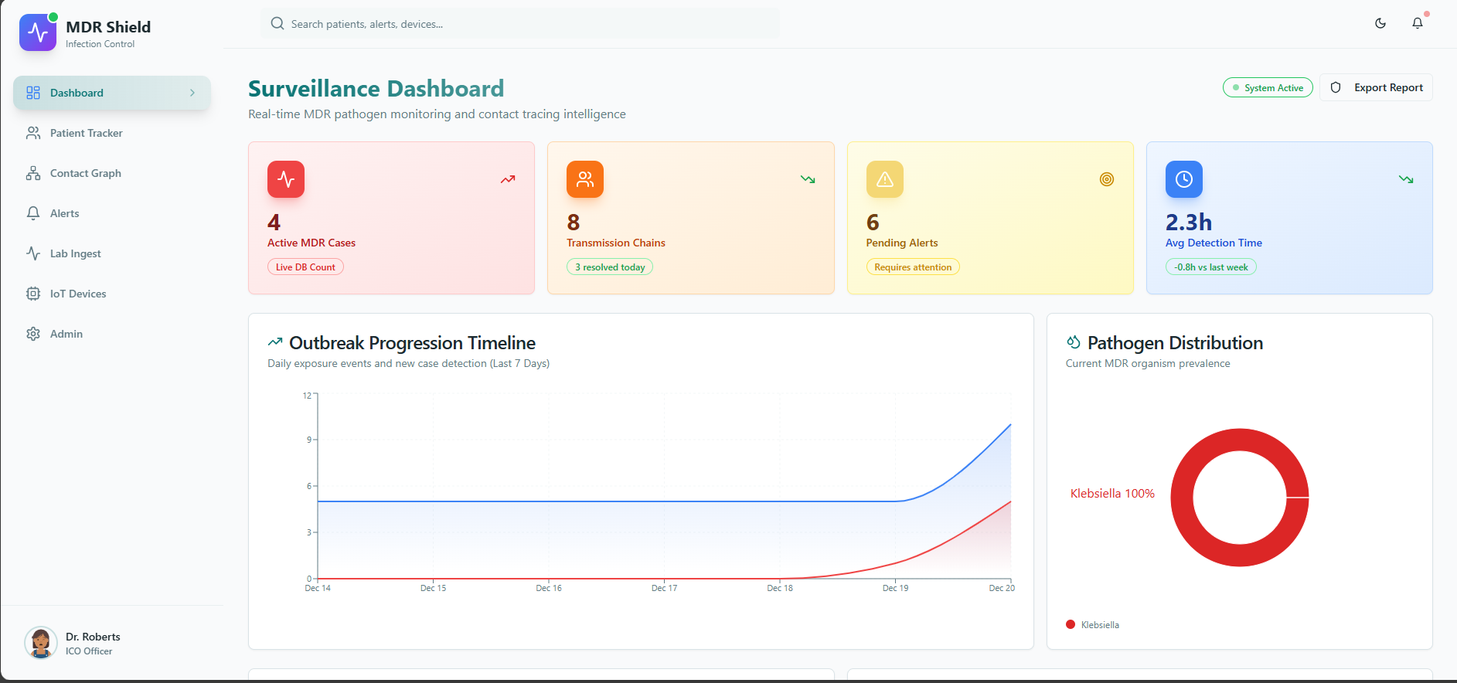This screenshot has width=1457, height=683.
Task: Open the Admin sidebar item
Action: coord(112,334)
